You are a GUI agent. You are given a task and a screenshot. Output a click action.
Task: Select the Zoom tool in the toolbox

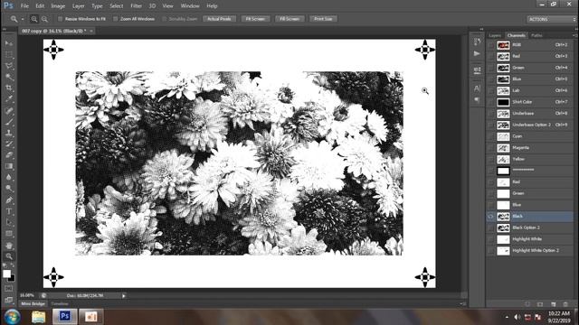pos(9,256)
